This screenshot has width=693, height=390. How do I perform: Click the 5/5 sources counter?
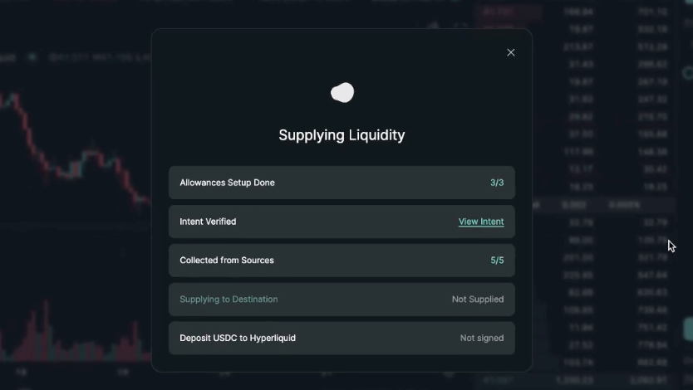tap(497, 261)
